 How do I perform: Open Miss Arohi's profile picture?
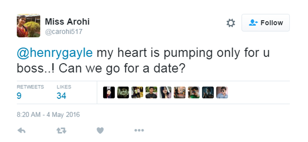pos(29,25)
